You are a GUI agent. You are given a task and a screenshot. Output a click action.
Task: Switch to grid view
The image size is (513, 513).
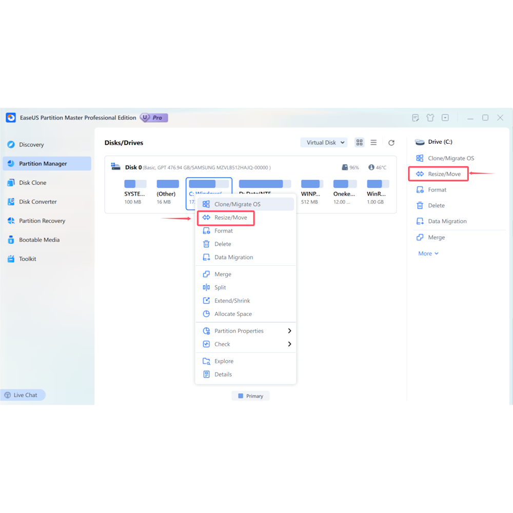click(359, 142)
